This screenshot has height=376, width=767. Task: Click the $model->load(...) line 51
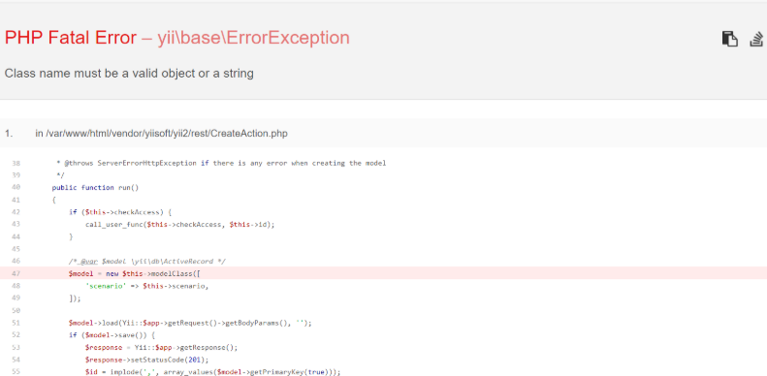pyautogui.click(x=190, y=323)
